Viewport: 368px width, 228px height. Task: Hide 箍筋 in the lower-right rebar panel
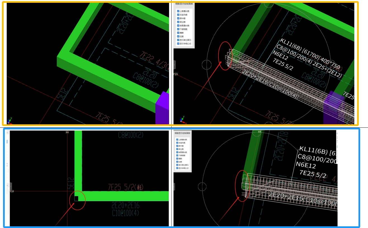click(177, 159)
